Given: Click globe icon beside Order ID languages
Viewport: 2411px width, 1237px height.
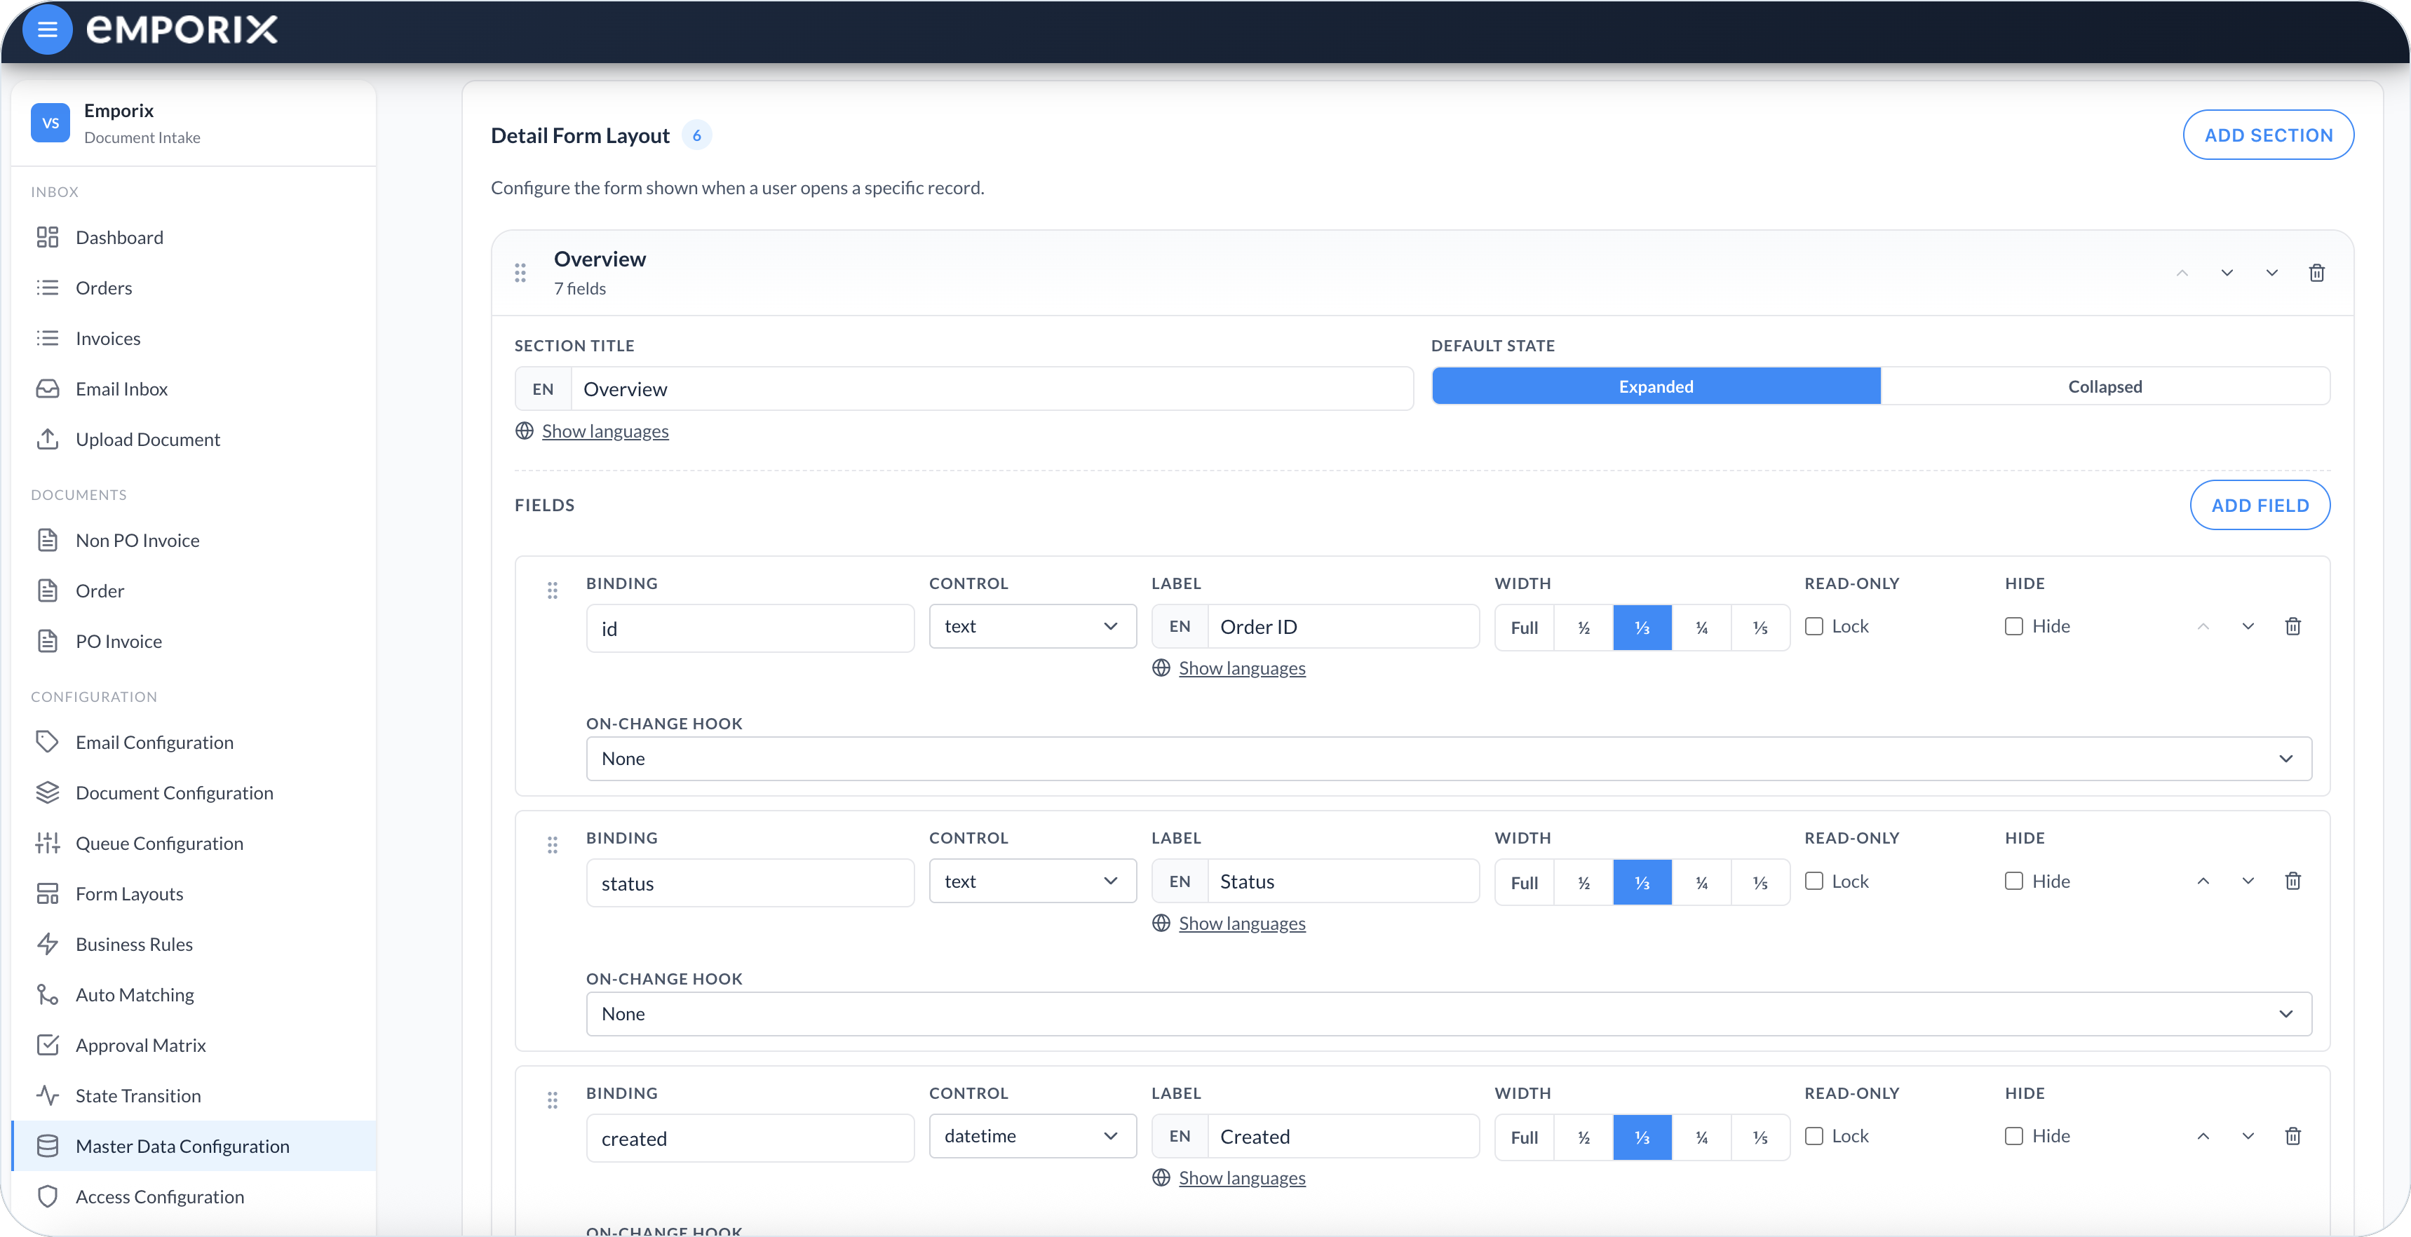Looking at the screenshot, I should point(1161,668).
